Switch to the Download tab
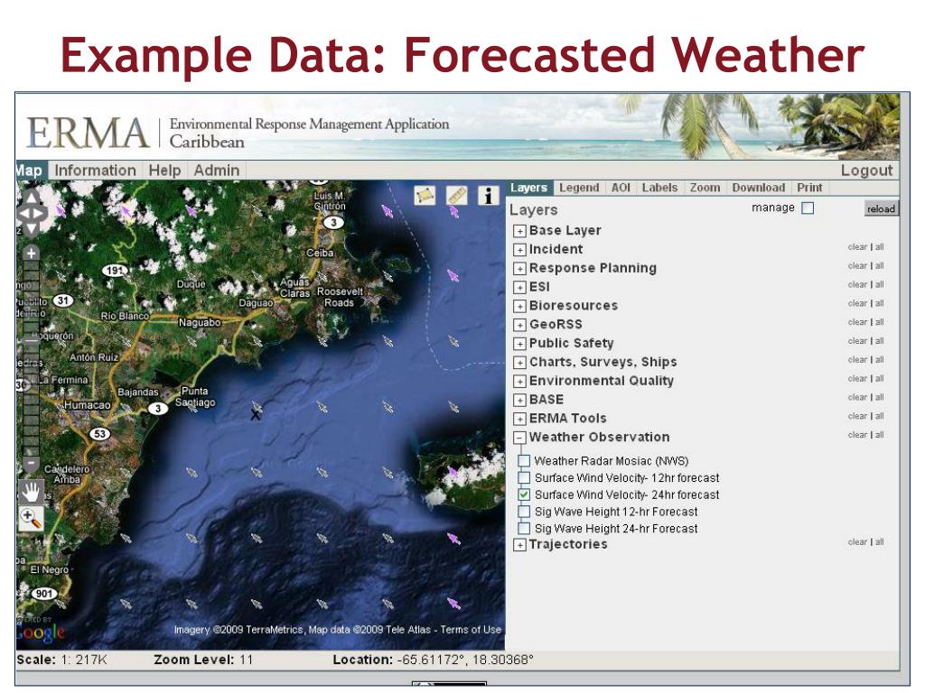 point(759,188)
